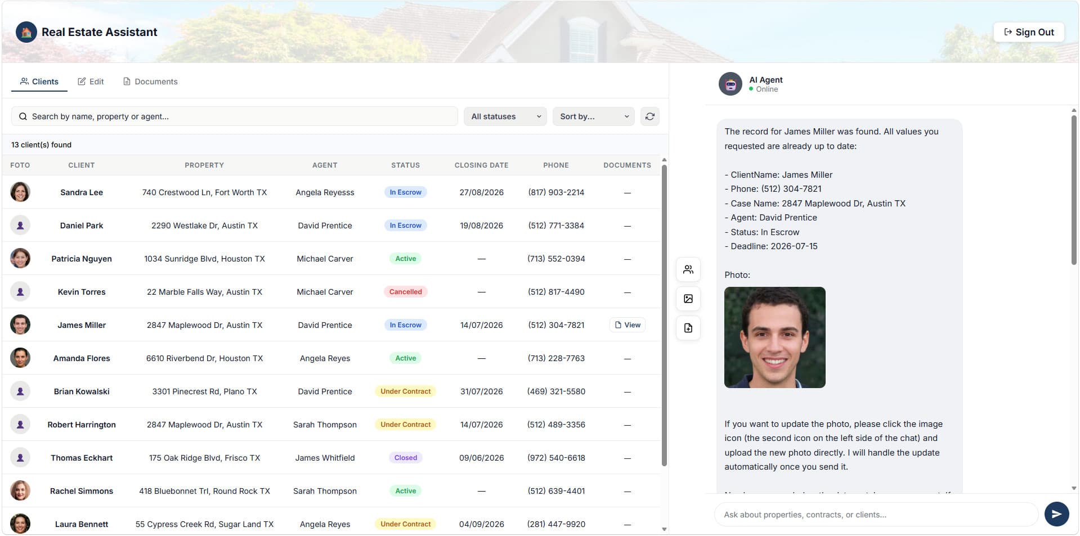The image size is (1080, 536).
Task: Select client name Robert Harrington
Action: tap(82, 424)
